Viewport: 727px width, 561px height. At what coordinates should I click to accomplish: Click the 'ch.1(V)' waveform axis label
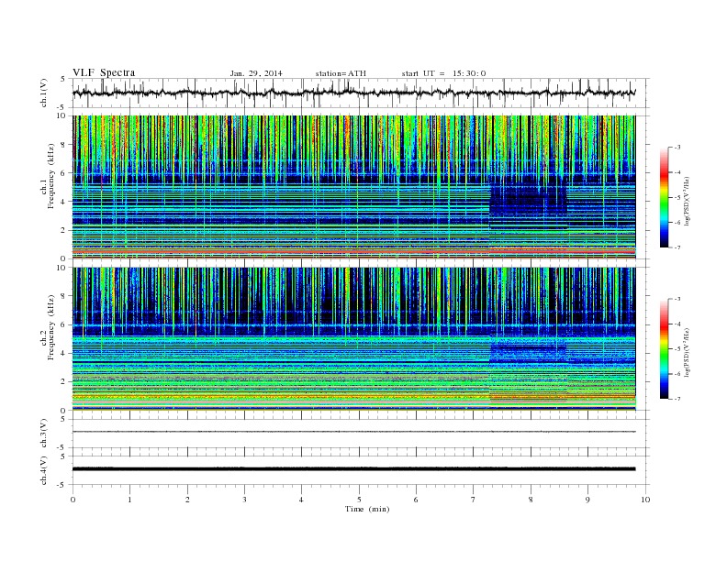click(x=44, y=93)
